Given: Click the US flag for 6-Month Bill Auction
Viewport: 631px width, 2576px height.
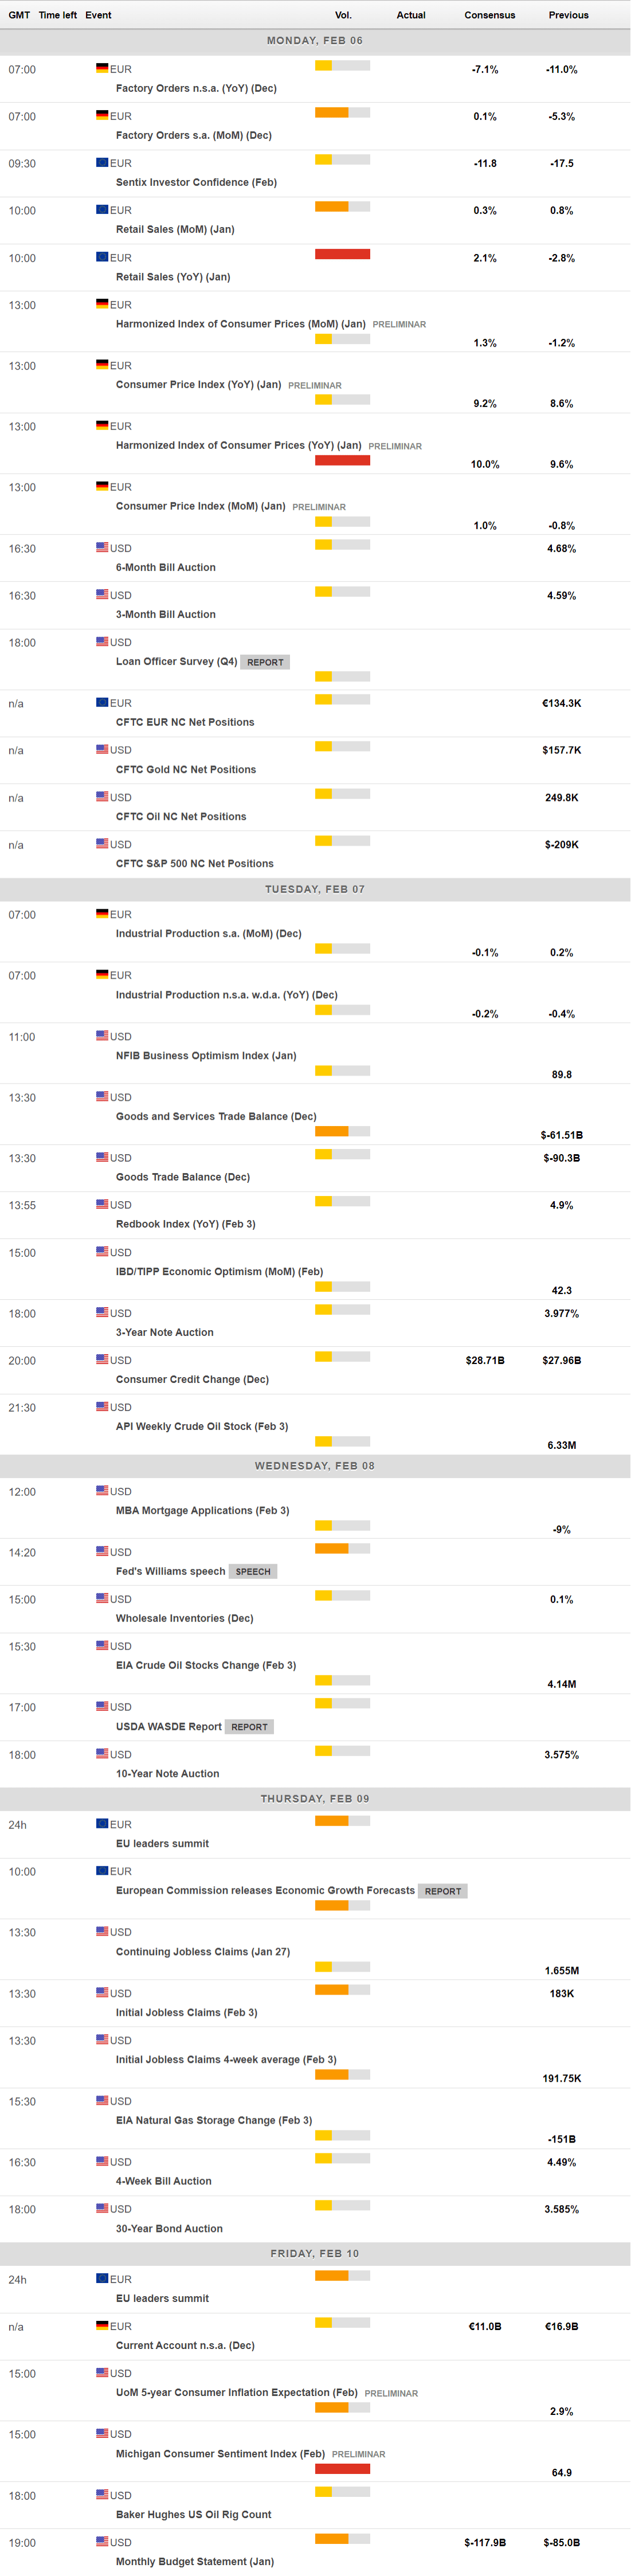Looking at the screenshot, I should pyautogui.click(x=102, y=547).
